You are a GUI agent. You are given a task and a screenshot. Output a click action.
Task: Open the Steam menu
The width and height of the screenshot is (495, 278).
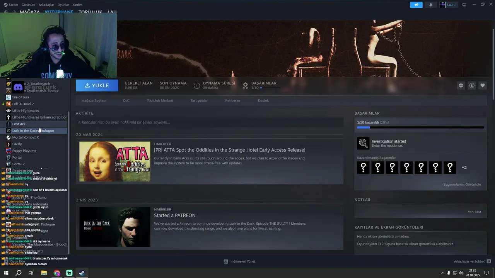(11, 5)
